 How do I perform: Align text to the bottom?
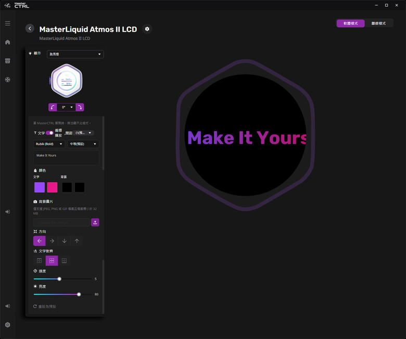[x=64, y=260]
